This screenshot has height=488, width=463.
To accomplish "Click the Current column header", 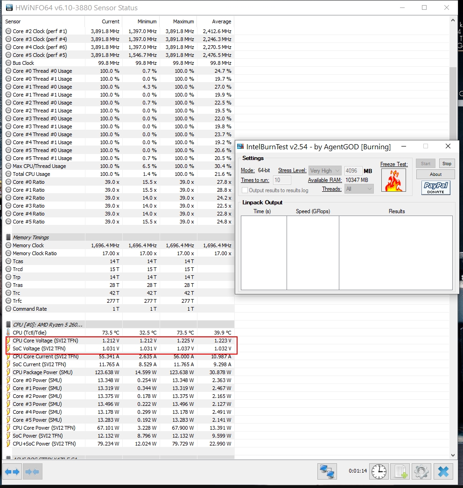I will tap(103, 21).
